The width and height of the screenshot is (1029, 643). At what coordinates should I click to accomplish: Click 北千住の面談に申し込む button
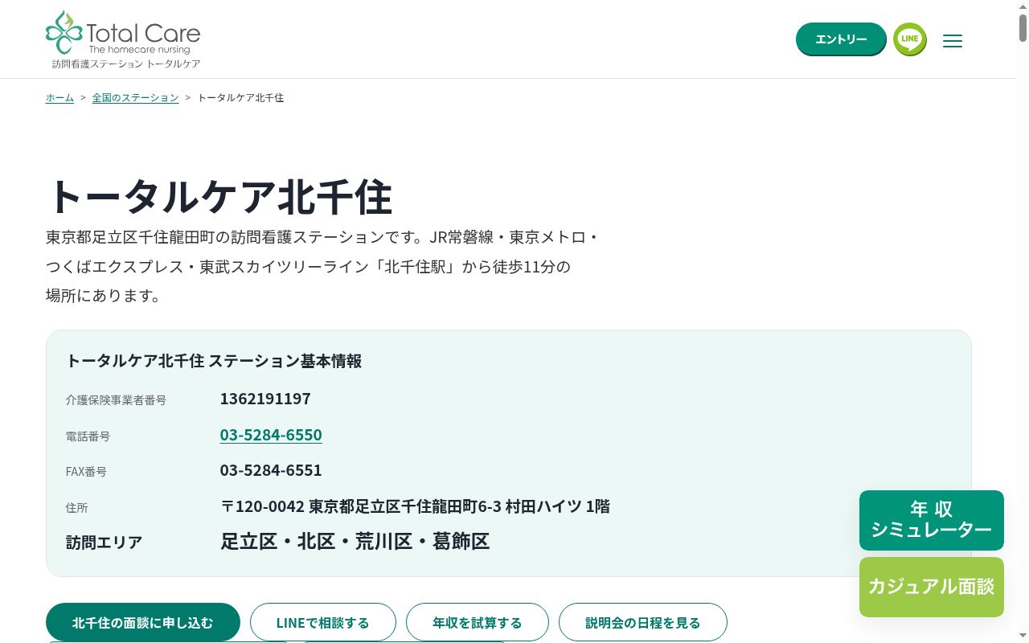pyautogui.click(x=143, y=622)
